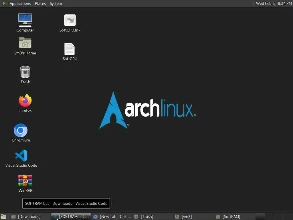Restore the [Downloads] taskbar window

tap(30, 217)
